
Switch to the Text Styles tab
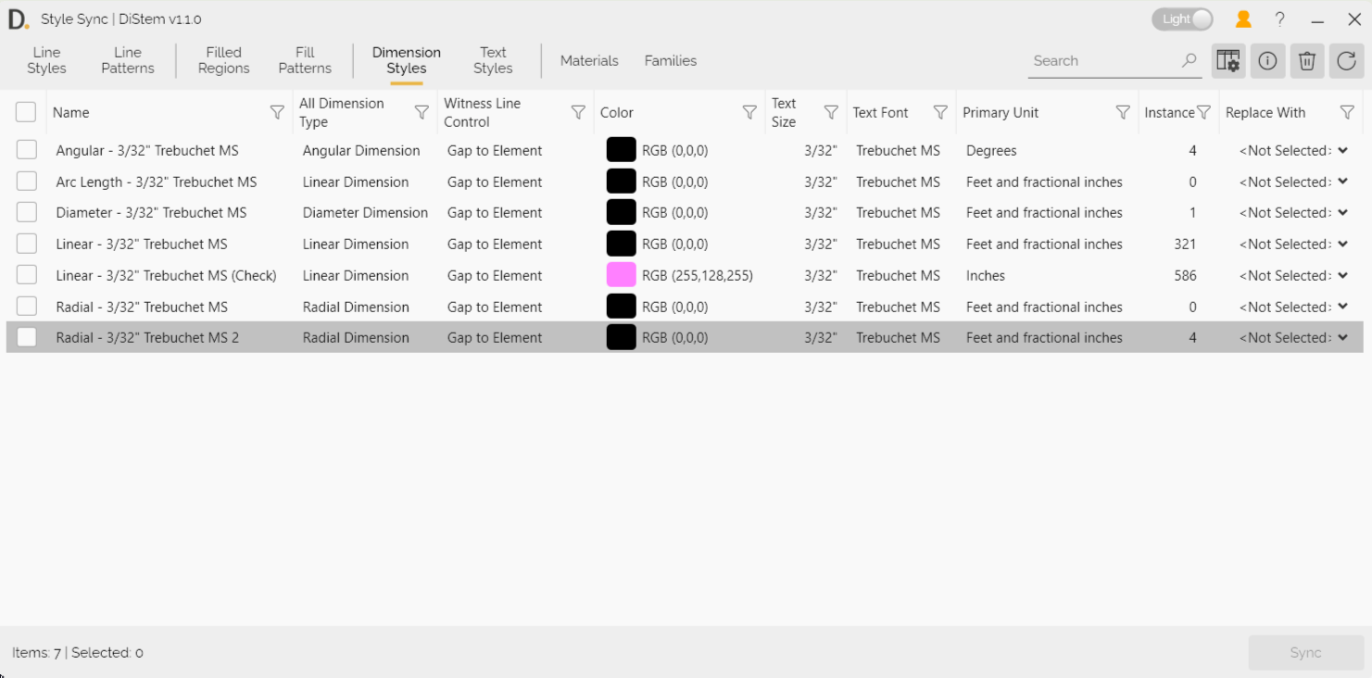click(x=493, y=61)
